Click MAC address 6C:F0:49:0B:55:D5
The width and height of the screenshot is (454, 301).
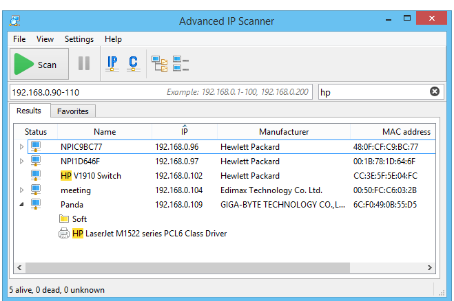pyautogui.click(x=385, y=205)
